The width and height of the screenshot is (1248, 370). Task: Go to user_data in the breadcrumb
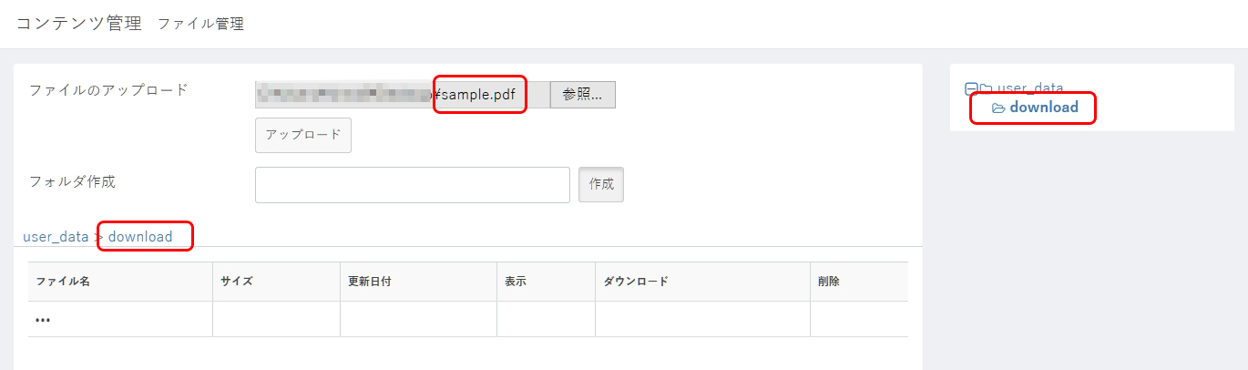pos(56,237)
